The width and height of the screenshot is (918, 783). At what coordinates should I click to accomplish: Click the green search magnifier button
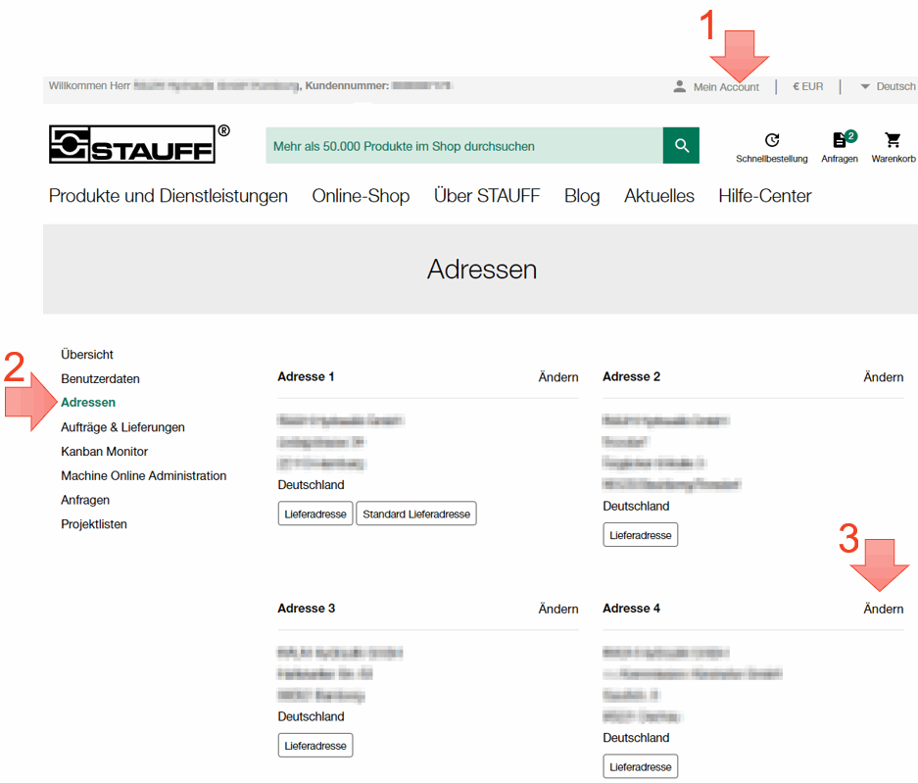point(681,145)
